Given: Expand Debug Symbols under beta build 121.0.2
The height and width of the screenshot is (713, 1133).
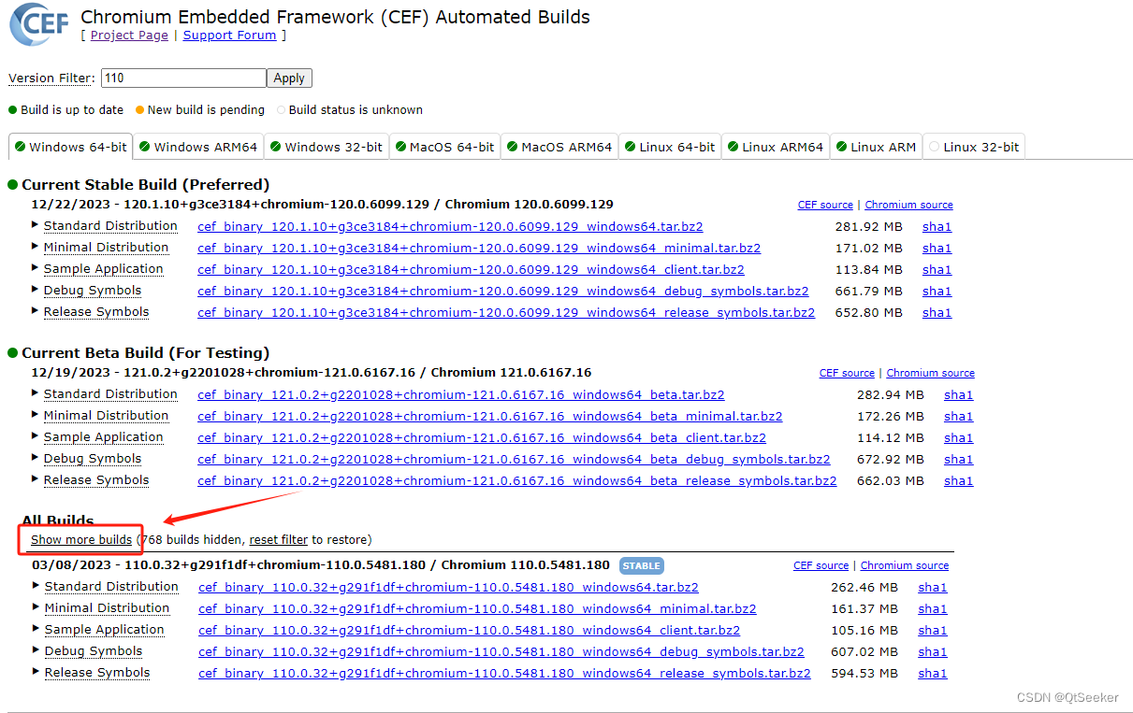Looking at the screenshot, I should coord(93,459).
